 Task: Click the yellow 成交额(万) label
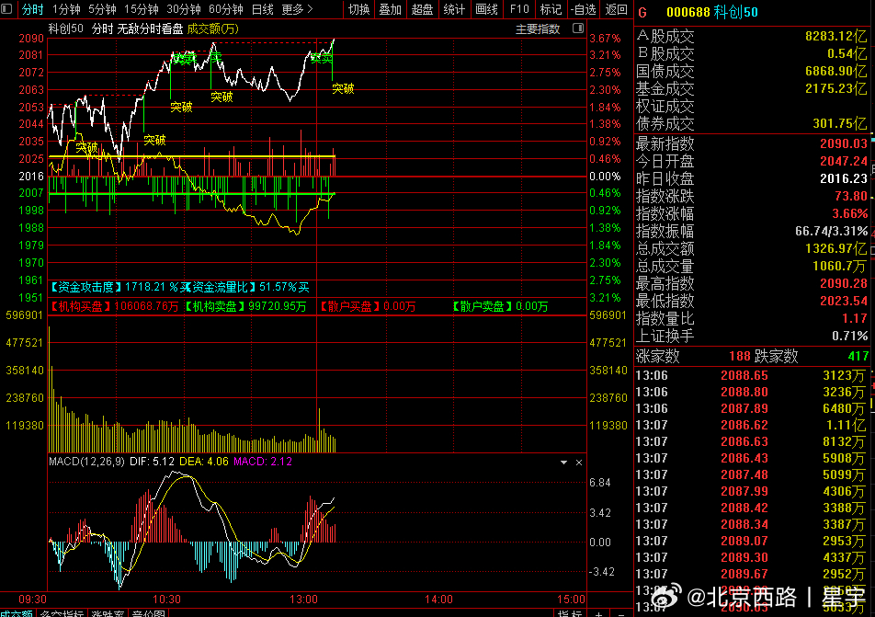(213, 29)
